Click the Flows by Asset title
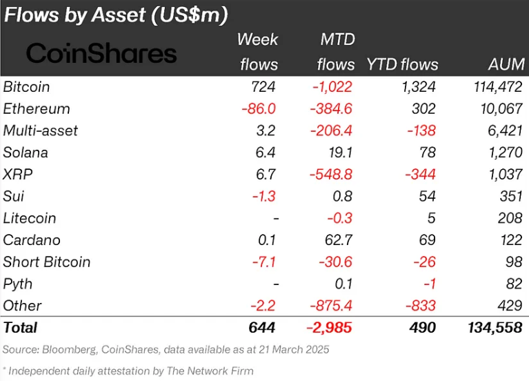This screenshot has height=381, width=529. click(116, 15)
